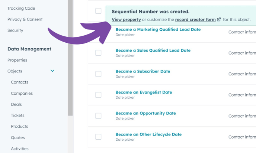Click the sidebar vertical scrollbar

[70, 56]
